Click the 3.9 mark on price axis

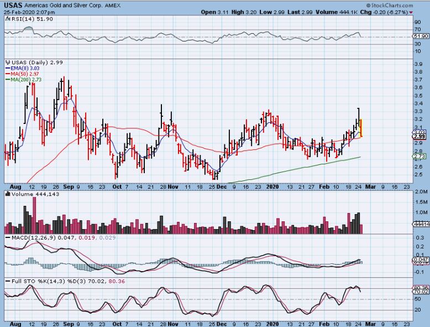pyautogui.click(x=418, y=64)
